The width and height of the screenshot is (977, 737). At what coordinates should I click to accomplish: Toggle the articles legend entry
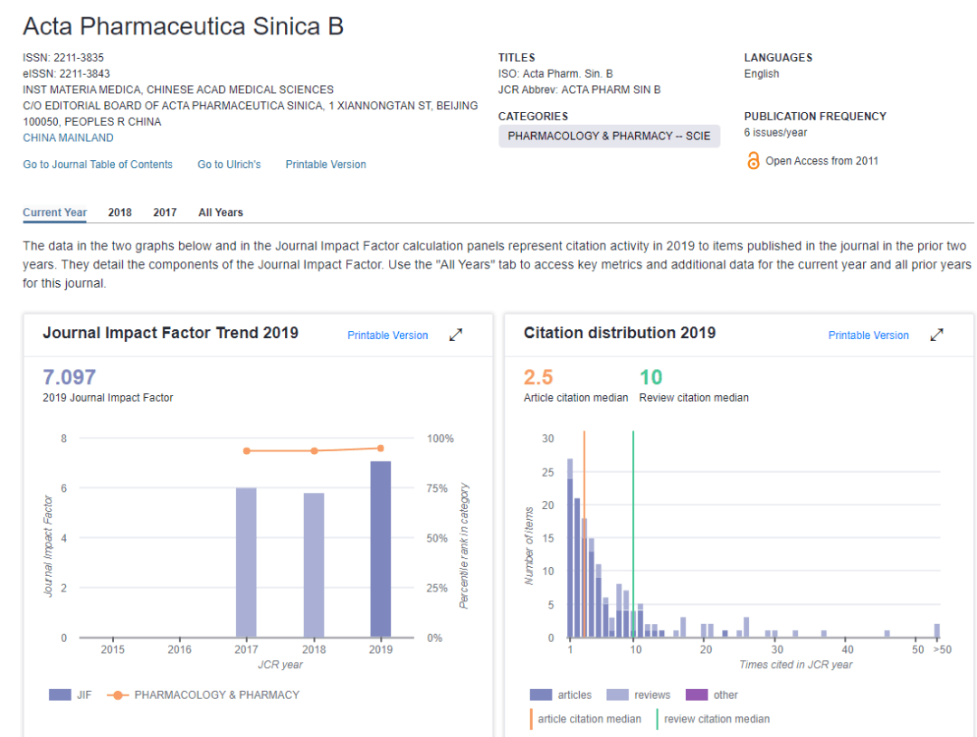(541, 695)
